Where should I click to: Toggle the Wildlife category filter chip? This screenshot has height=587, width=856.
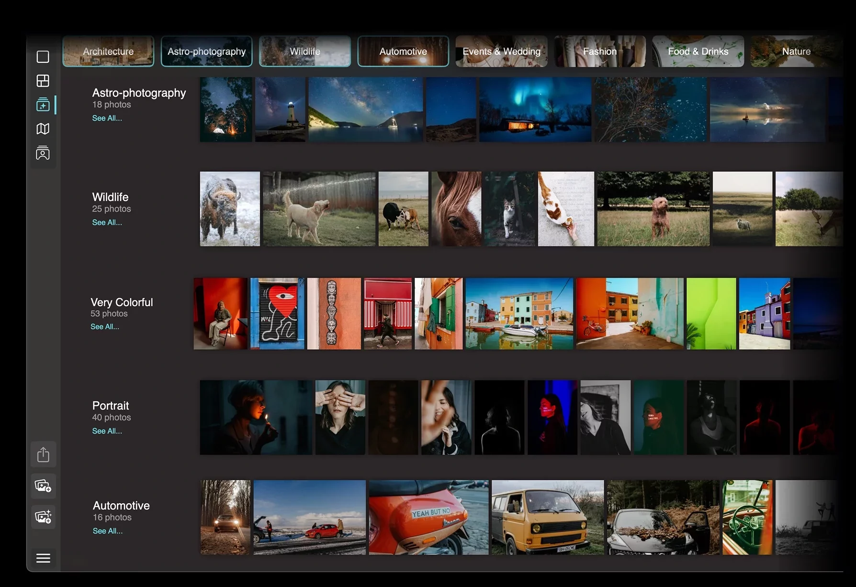coord(305,51)
